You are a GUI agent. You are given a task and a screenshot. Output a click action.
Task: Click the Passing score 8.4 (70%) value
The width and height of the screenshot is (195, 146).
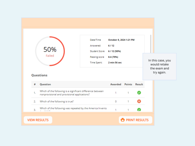click(113, 57)
